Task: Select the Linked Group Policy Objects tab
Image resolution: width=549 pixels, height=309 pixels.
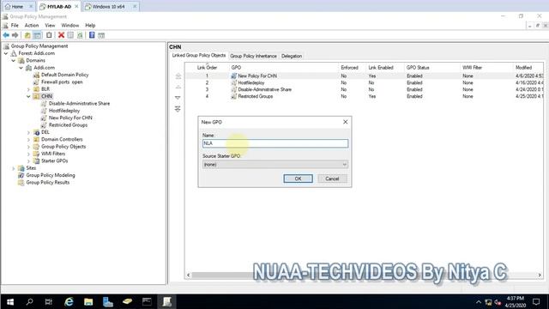Action: pyautogui.click(x=198, y=55)
